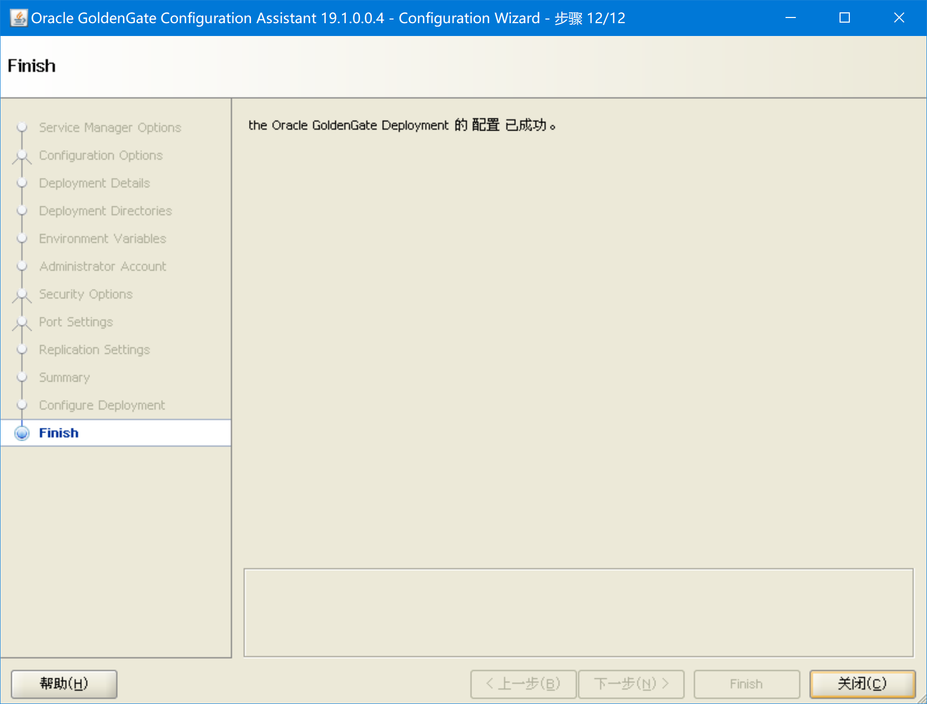Click the Port Settings step node icon
Screen dimensions: 927x704
click(22, 323)
